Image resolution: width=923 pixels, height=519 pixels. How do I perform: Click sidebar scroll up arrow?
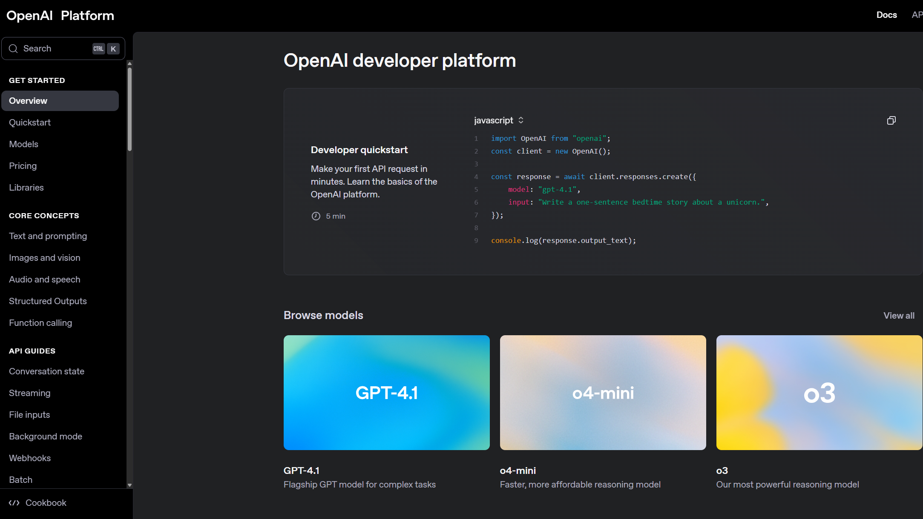(129, 63)
